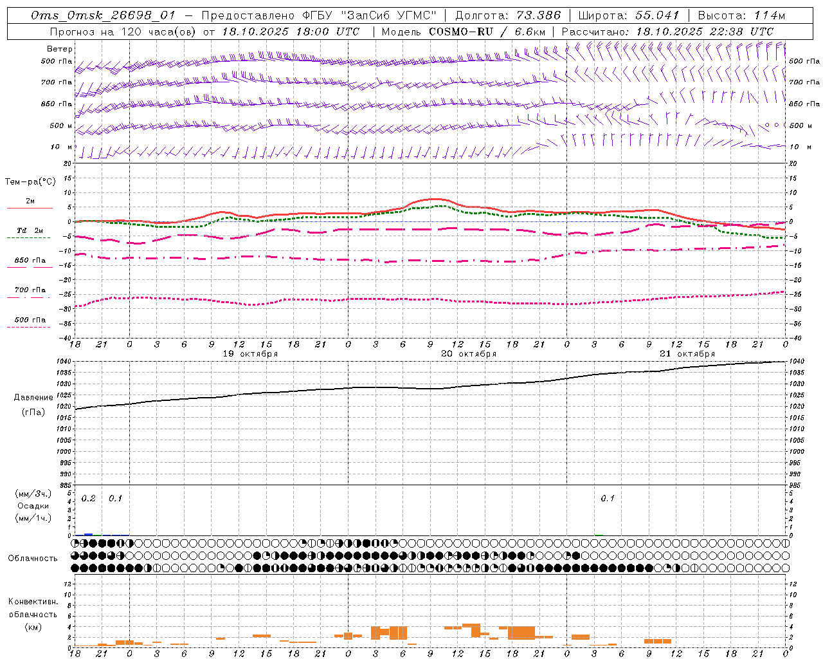Select the 'Осадки' precipitation label
This screenshot has height=659, width=823.
(33, 506)
